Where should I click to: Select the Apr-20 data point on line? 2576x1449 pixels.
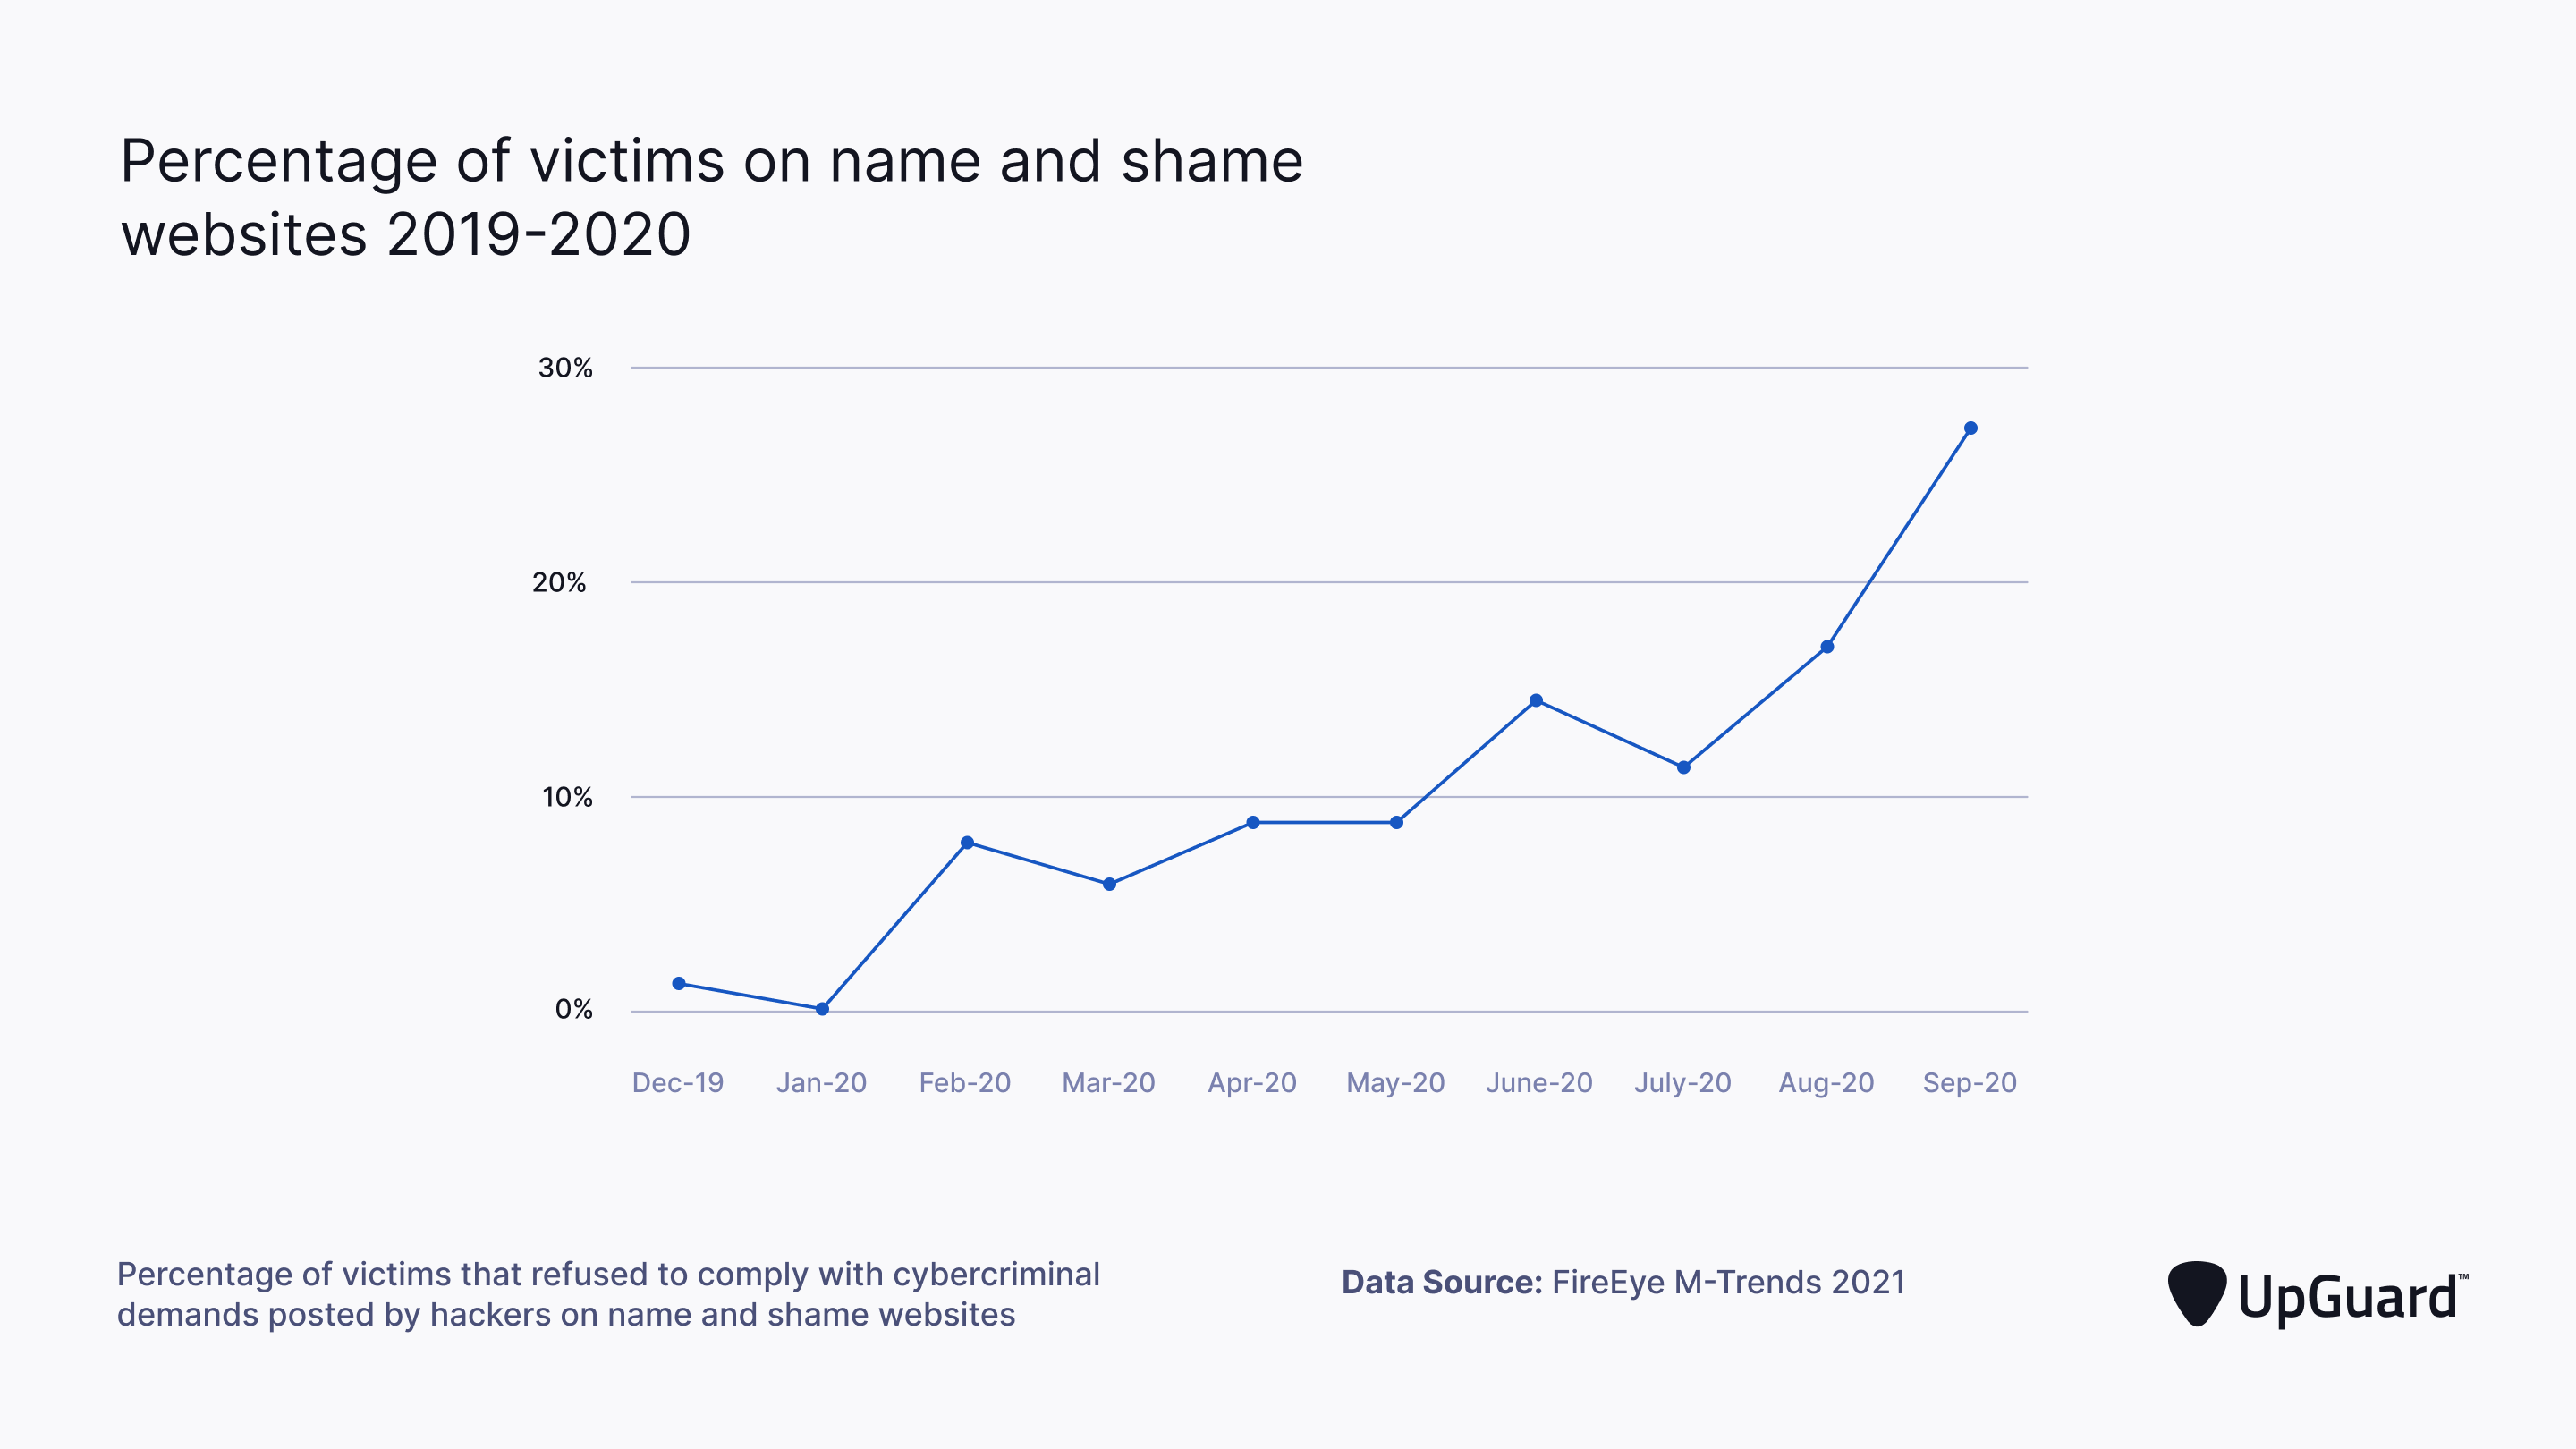coord(1253,822)
